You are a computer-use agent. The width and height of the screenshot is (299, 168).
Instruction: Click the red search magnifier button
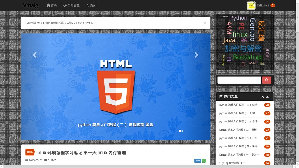267,80
